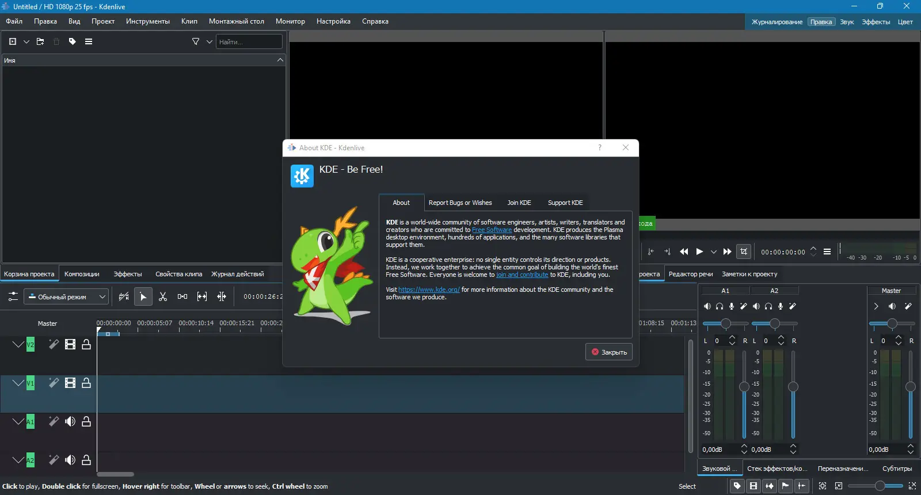Viewport: 921px width, 495px height.
Task: Switch to Join KDE tab
Action: click(x=519, y=203)
